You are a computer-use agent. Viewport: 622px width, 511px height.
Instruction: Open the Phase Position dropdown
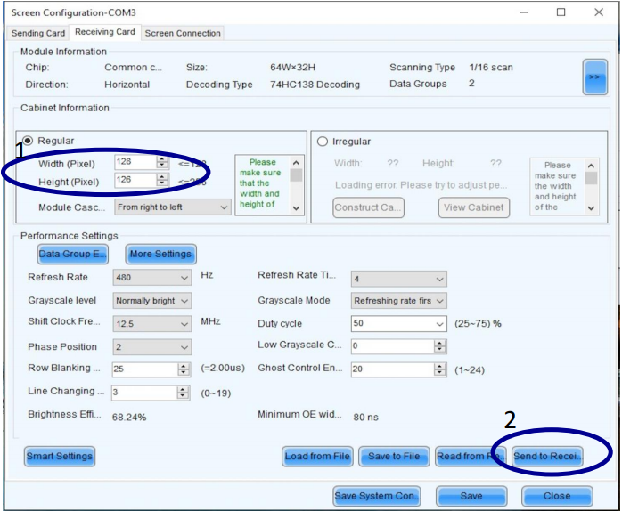(151, 347)
